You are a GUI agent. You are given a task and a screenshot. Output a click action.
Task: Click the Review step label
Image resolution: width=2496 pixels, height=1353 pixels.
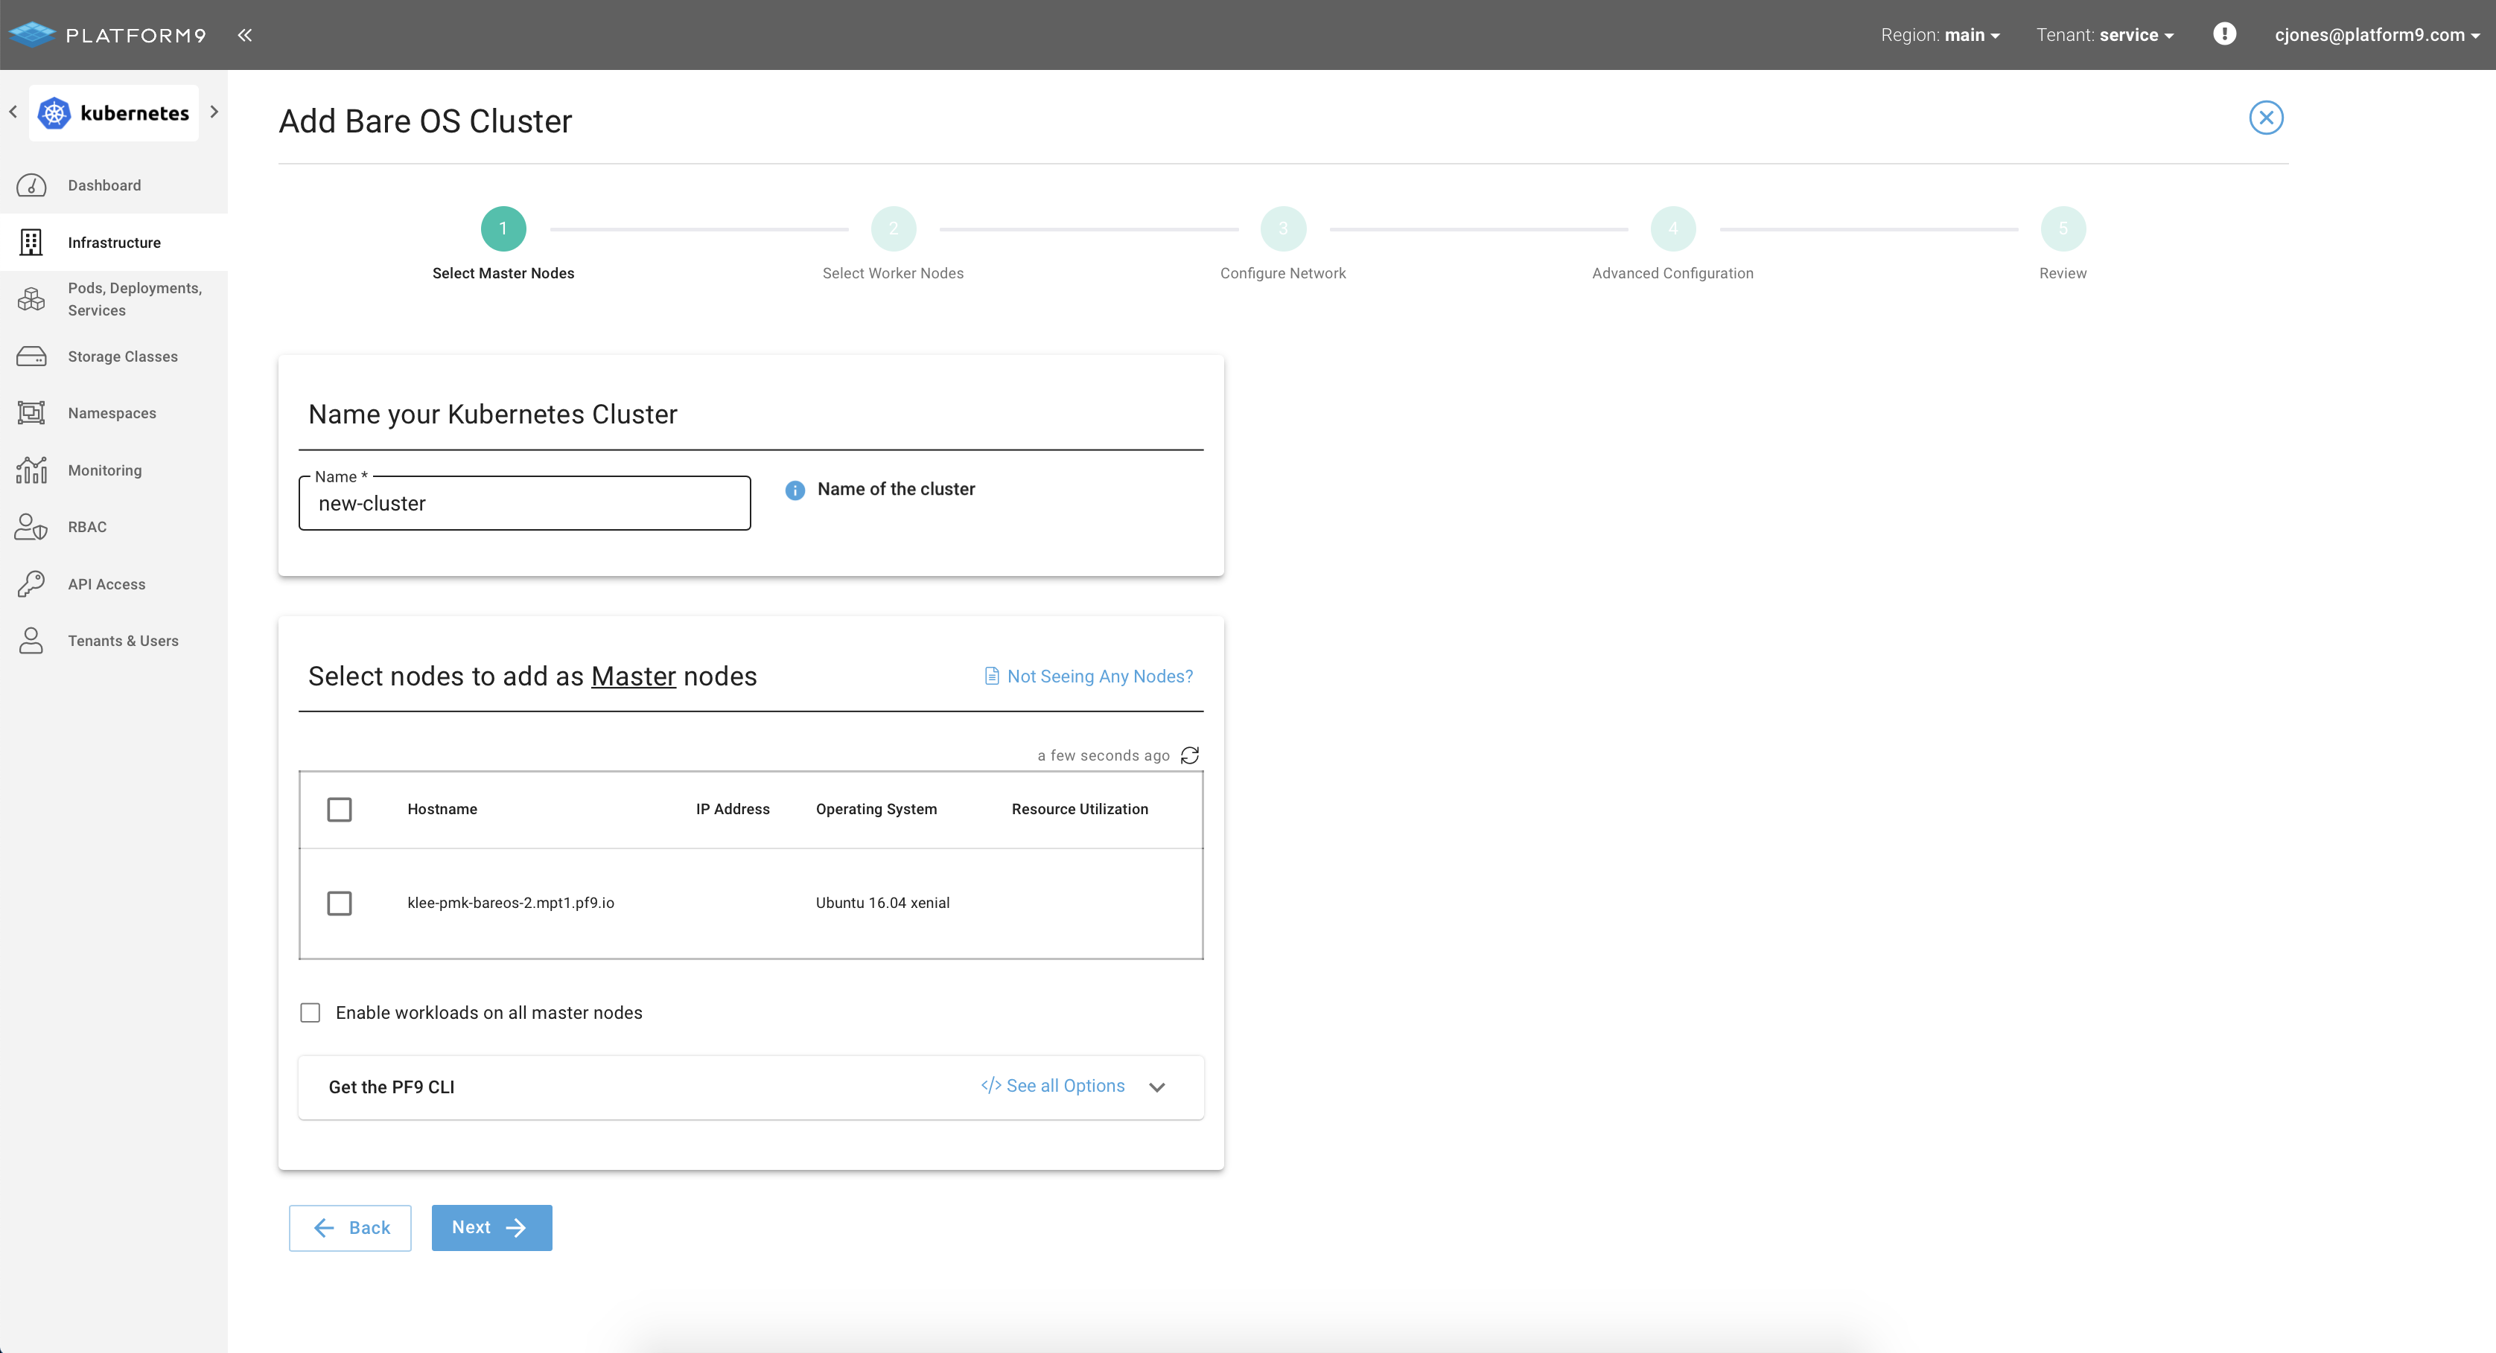[2063, 274]
